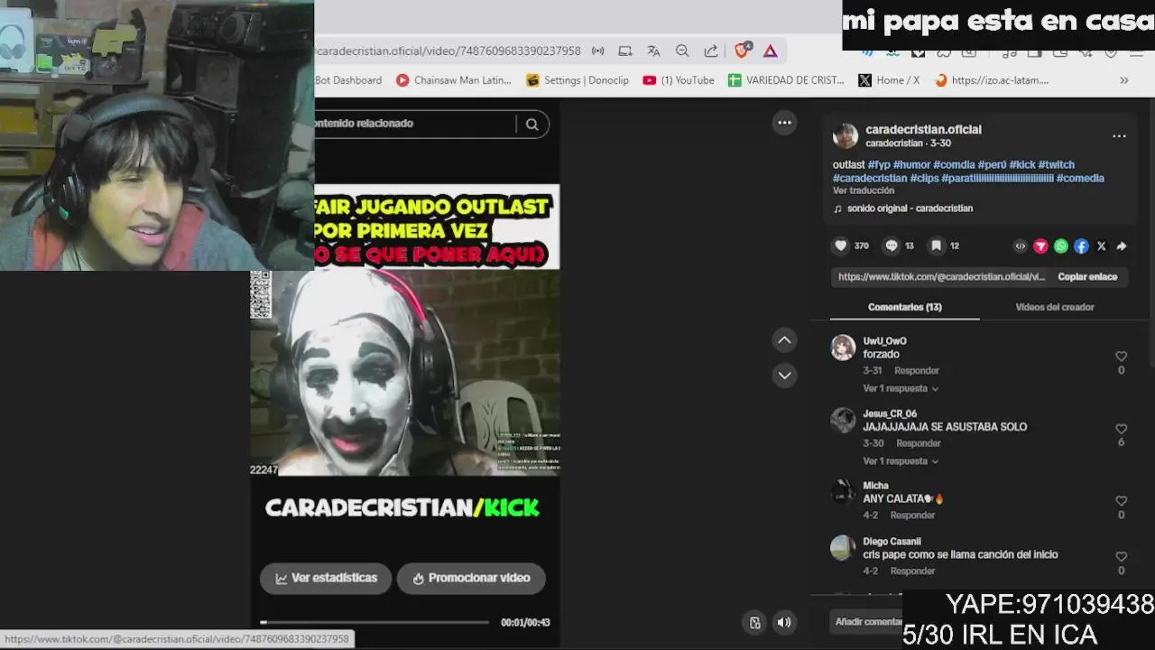The height and width of the screenshot is (650, 1155).
Task: Click Brave Shields lion icon in address bar
Action: pyautogui.click(x=742, y=51)
